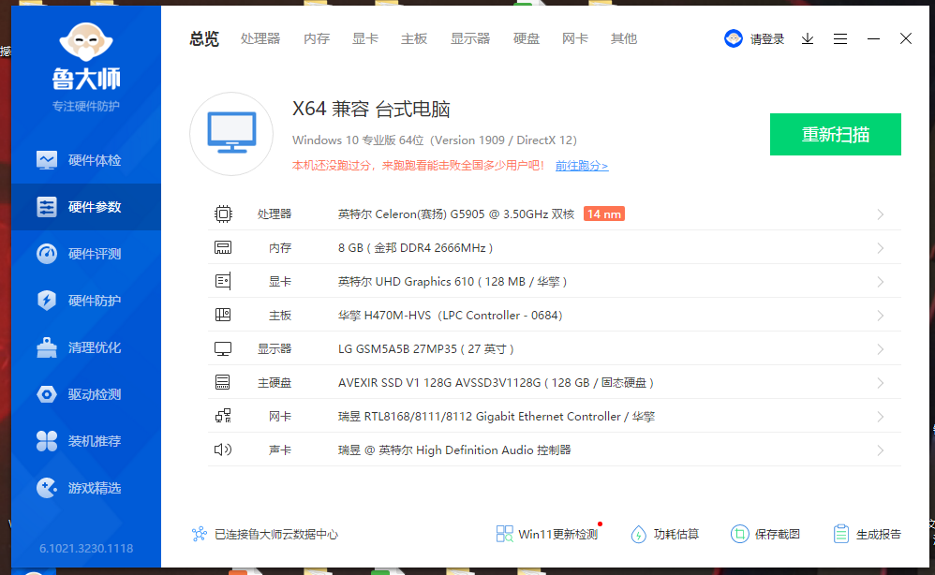Click the Windows 10 专业版 64位 text

[435, 140]
